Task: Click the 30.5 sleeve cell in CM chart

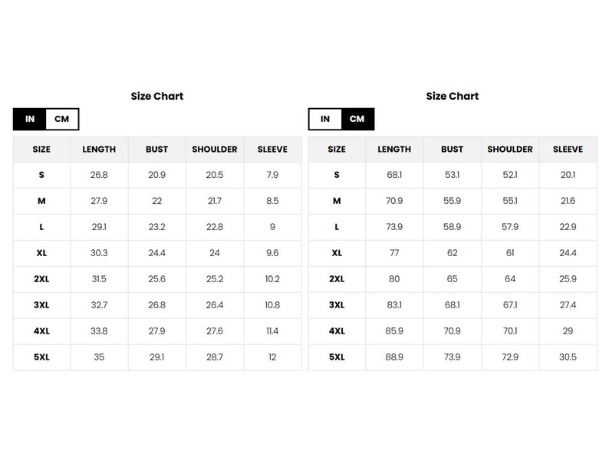Action: click(x=568, y=357)
